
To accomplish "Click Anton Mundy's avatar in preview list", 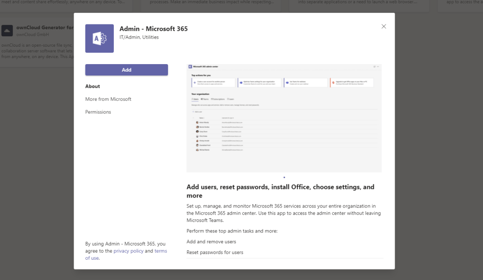I will click(197, 122).
